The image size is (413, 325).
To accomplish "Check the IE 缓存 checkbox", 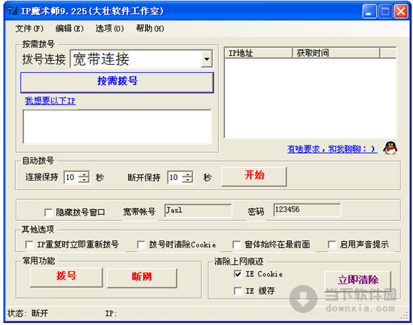I will [x=238, y=291].
